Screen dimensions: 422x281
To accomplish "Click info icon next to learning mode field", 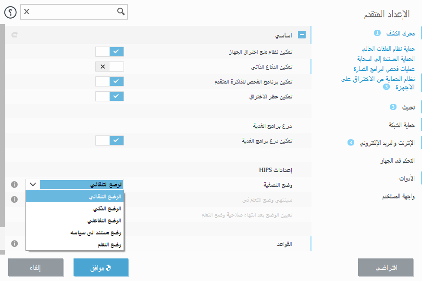I will pos(14,199).
